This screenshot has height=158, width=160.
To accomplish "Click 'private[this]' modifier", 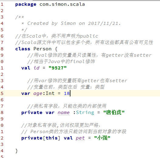I will pos(41,138).
